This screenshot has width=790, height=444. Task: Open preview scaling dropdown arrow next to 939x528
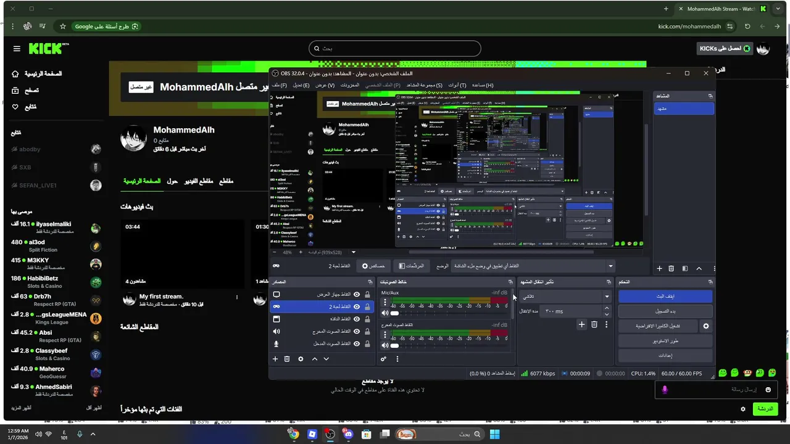[354, 252]
